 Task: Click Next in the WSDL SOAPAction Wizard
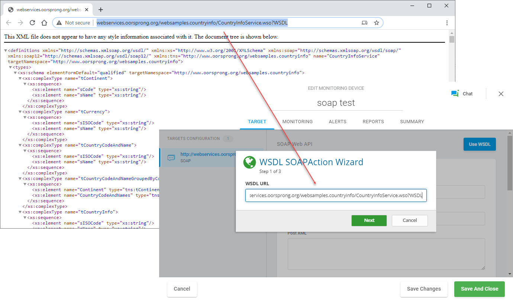(x=369, y=220)
